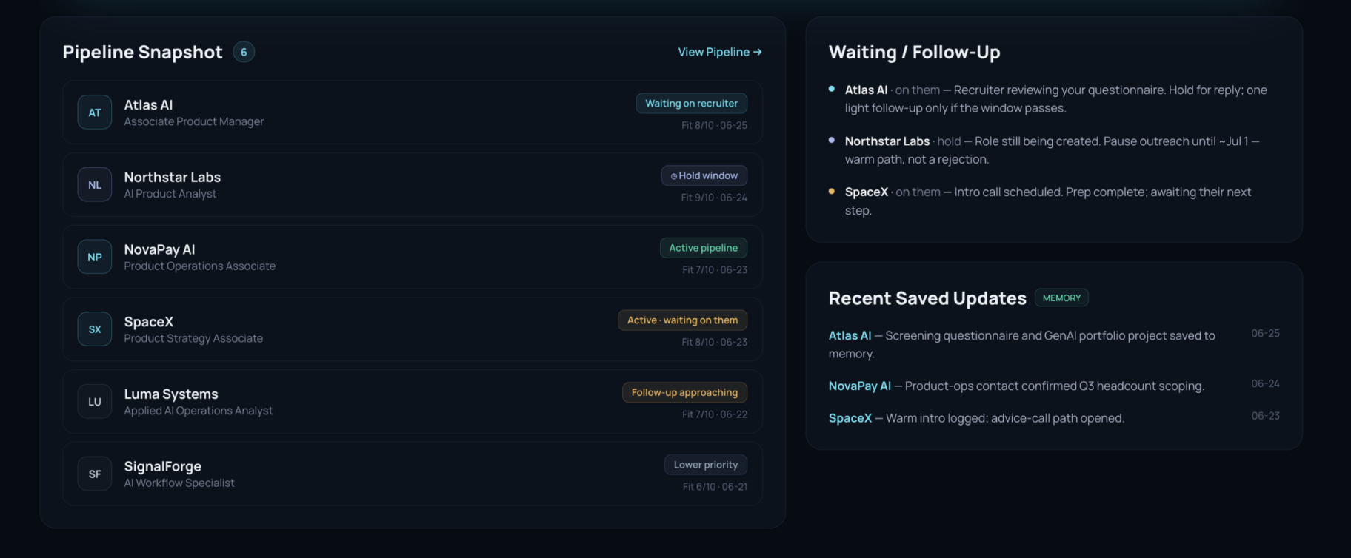Click the SX avatar for SpaceX

tap(95, 329)
